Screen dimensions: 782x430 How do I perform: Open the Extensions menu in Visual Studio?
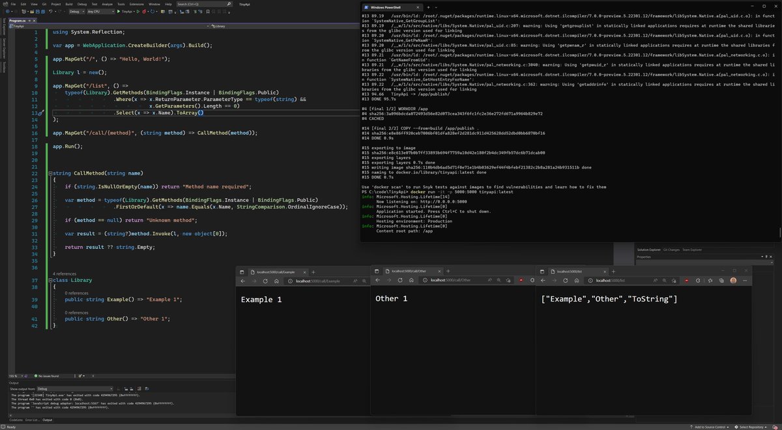(136, 4)
